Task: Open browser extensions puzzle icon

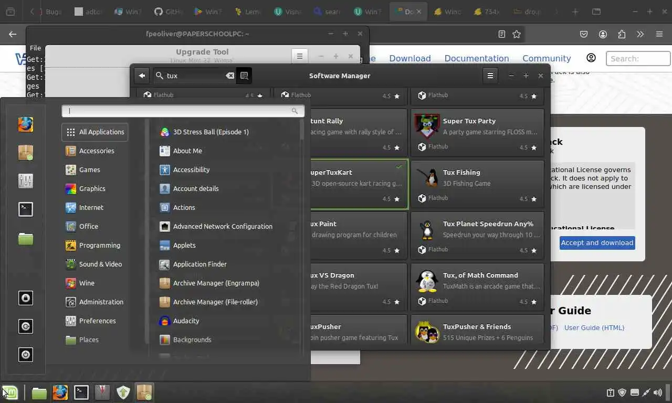Action: click(622, 34)
